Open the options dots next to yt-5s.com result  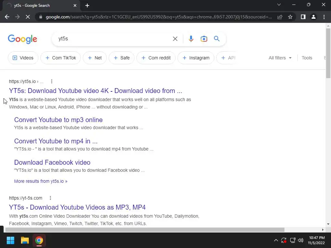[x=50, y=198]
